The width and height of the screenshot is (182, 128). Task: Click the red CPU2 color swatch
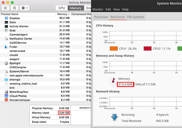[x=148, y=48]
